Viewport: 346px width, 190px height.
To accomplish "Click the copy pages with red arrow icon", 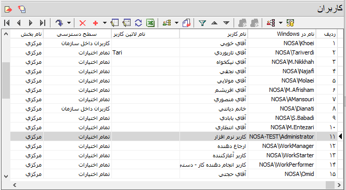I will coord(186,23).
